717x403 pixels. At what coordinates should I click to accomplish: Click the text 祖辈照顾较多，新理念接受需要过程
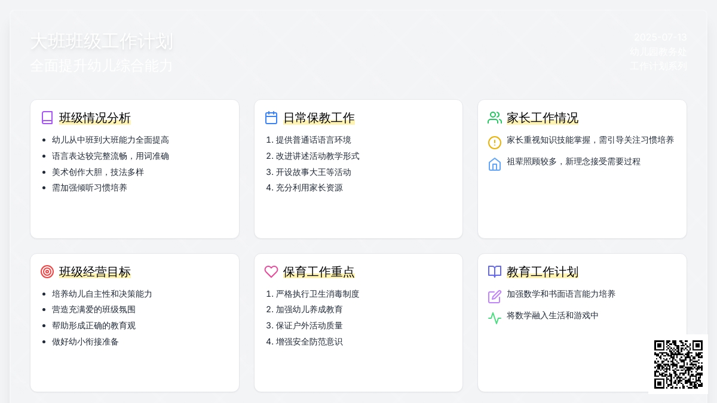(x=574, y=161)
